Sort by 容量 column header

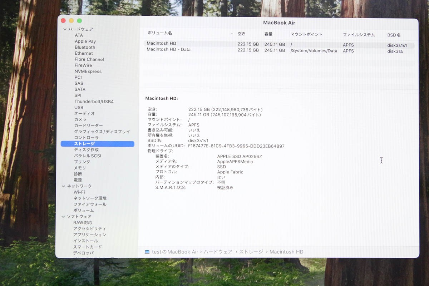(268, 34)
